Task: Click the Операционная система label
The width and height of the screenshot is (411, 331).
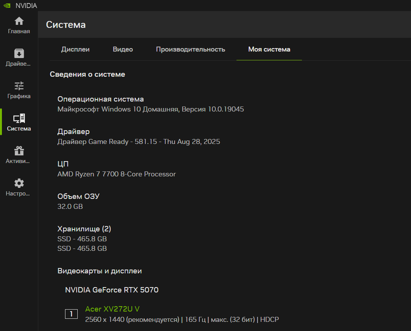Action: [x=101, y=99]
